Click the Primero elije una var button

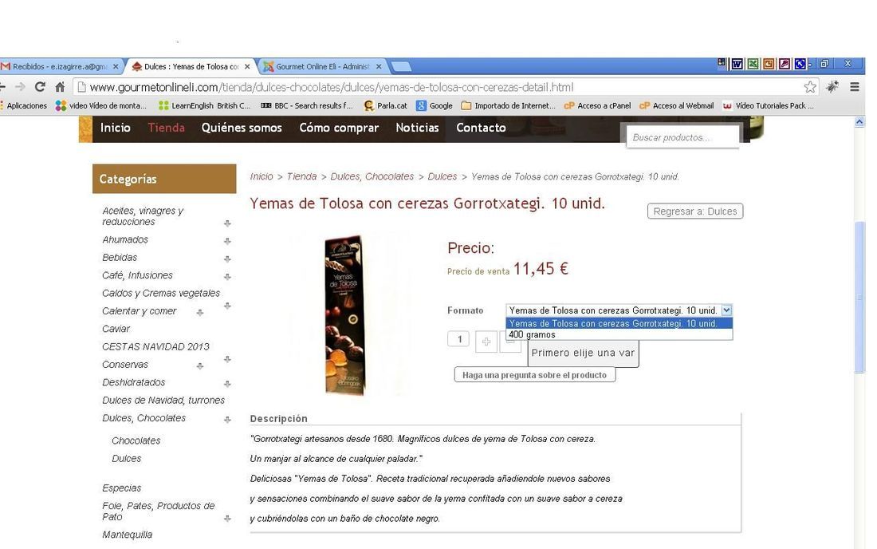[x=583, y=353]
